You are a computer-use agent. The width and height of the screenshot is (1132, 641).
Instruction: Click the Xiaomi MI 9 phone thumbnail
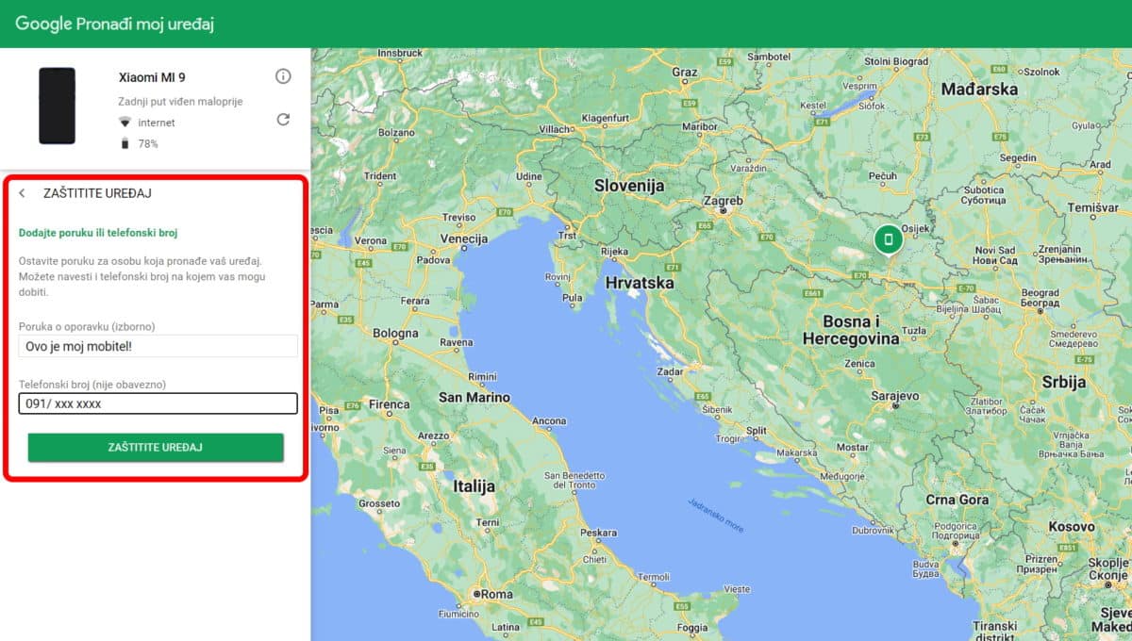57,107
